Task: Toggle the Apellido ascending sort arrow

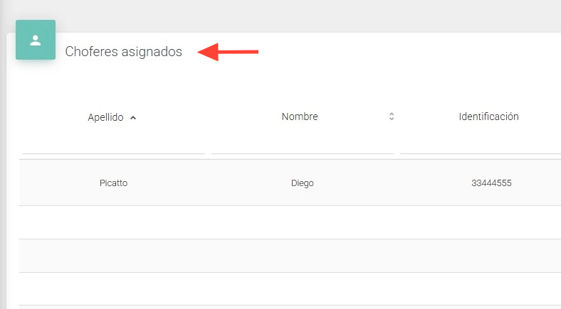Action: click(133, 118)
